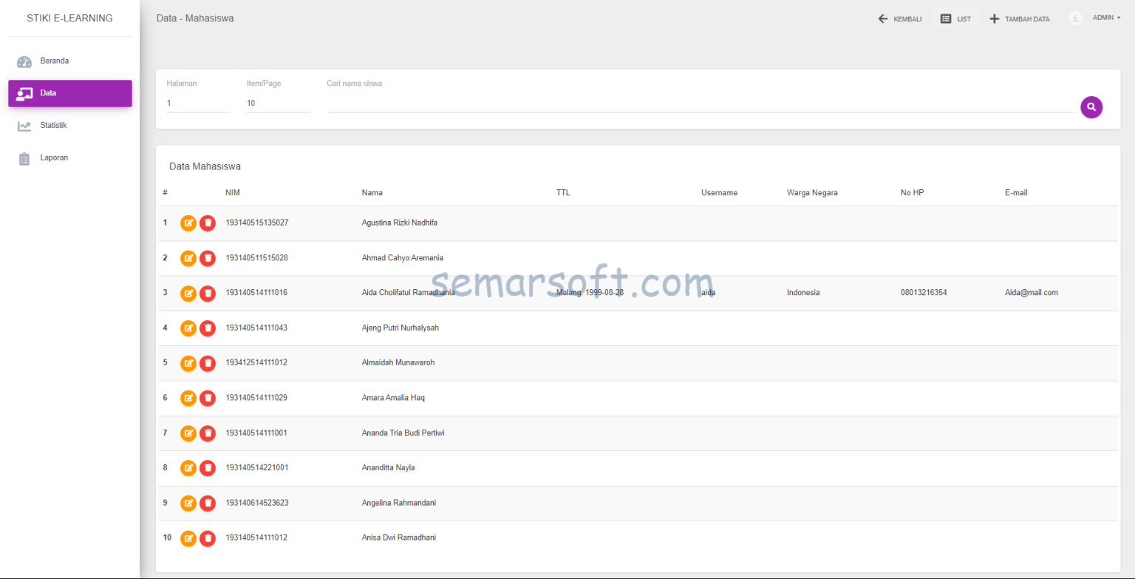Select the Beranda dashboard icon in sidebar

tap(24, 61)
